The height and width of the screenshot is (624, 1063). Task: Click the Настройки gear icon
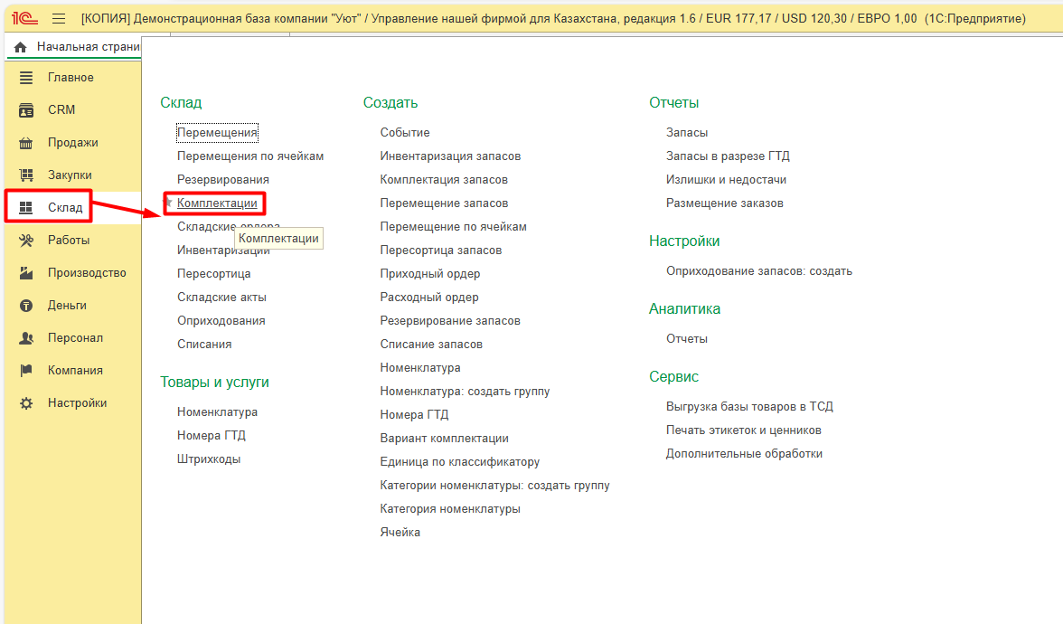(x=26, y=403)
